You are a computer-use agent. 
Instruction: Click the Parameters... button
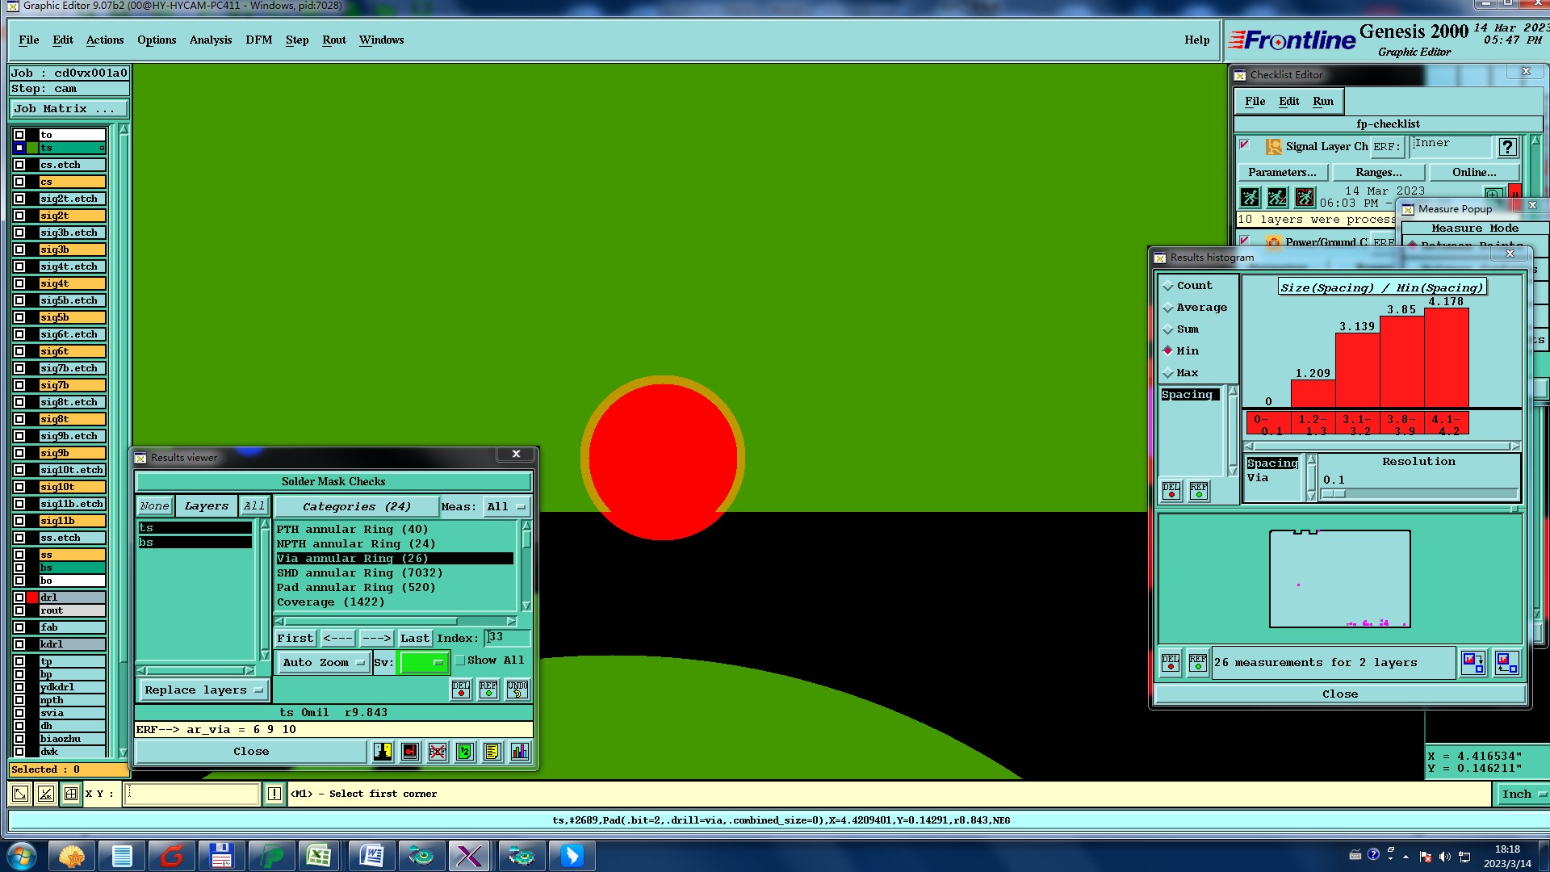[1282, 173]
